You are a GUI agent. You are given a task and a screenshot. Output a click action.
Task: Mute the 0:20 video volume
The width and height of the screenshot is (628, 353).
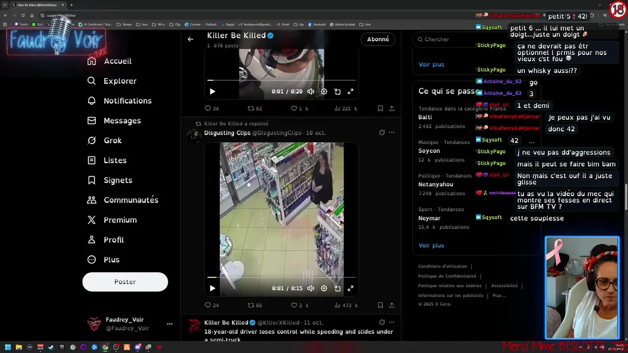[311, 91]
